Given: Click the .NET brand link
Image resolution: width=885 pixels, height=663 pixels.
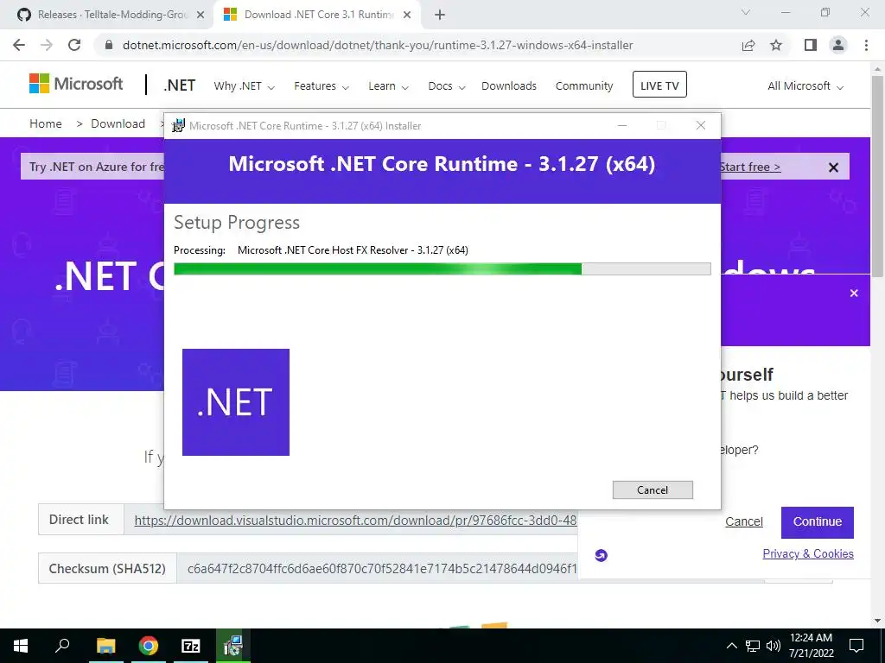Looking at the screenshot, I should pos(179,85).
